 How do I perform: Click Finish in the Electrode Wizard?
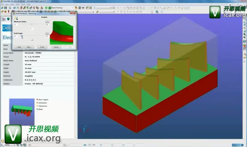(x=42, y=47)
